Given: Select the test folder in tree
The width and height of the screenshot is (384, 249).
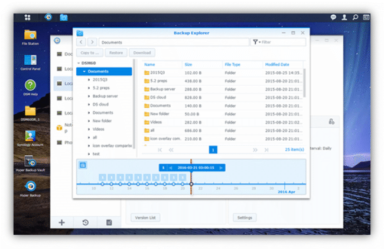Looking at the screenshot, I should point(96,154).
